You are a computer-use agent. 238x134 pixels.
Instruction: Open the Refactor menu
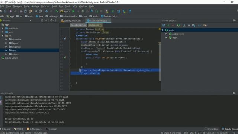tap(45, 6)
